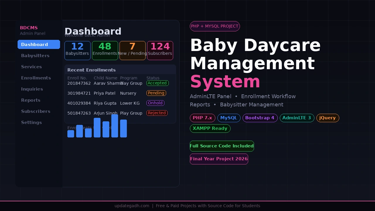375x211 pixels.
Task: Click the Pending badge for Priya Patel
Action: (156, 93)
